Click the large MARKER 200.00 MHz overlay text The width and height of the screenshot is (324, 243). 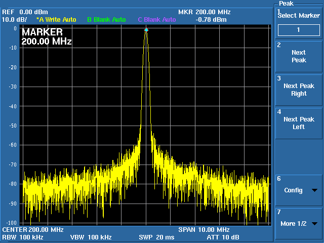pos(47,37)
